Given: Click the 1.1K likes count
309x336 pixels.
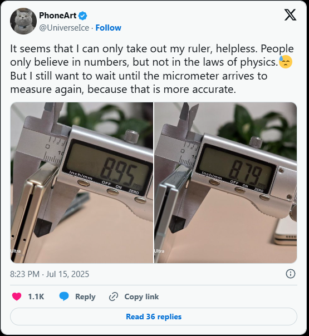Looking at the screenshot, I should tap(36, 297).
